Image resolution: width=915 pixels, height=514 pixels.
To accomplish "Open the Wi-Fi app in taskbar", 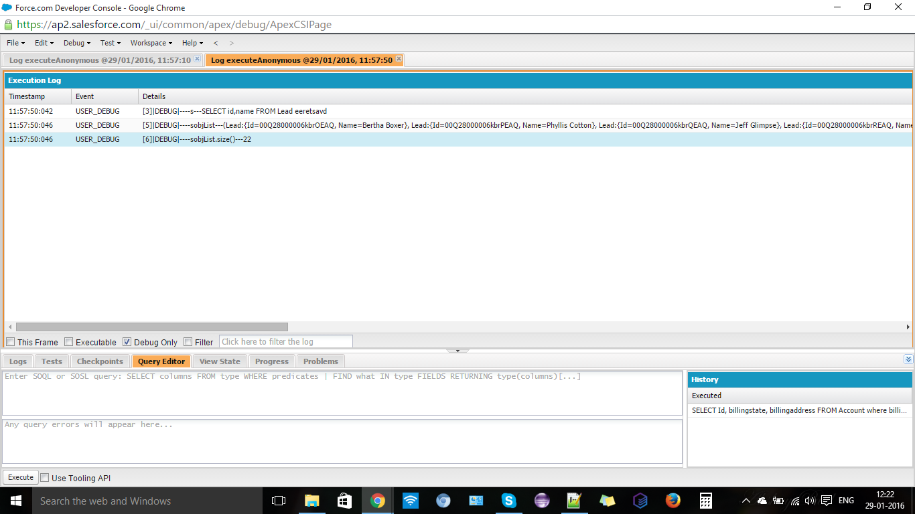I will tap(411, 501).
